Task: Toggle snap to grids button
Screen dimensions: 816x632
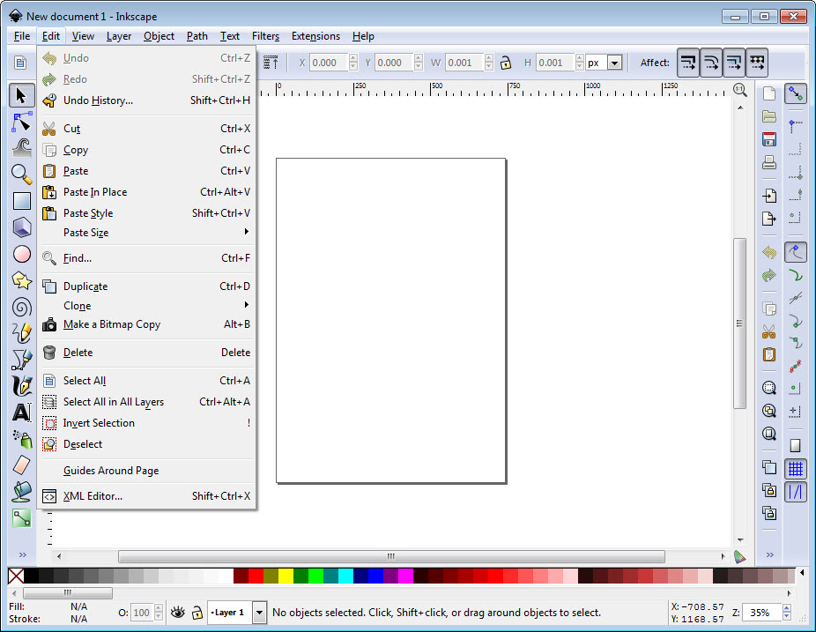Action: tap(795, 469)
